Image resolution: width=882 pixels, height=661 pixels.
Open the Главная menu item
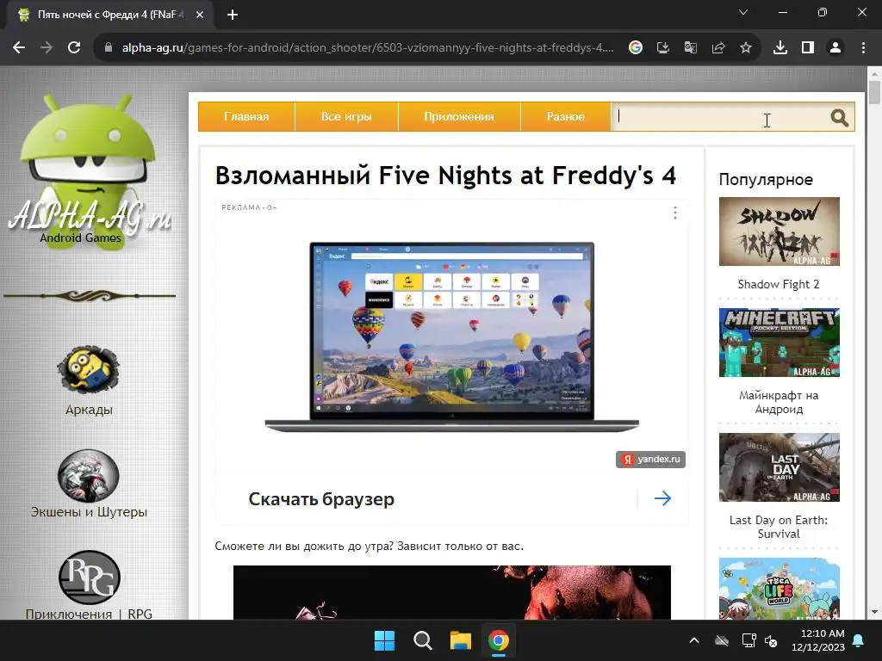point(246,116)
